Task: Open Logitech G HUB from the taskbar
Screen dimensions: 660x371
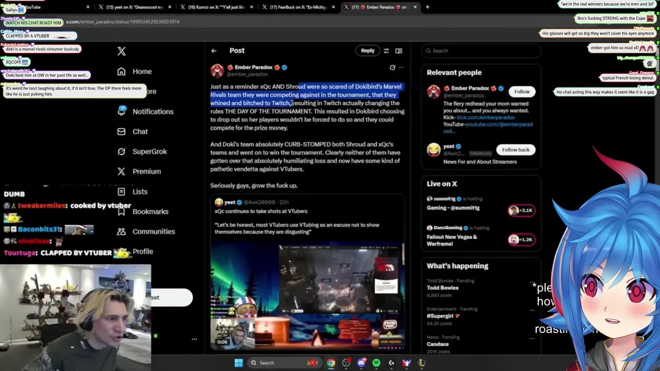Action: (x=391, y=363)
